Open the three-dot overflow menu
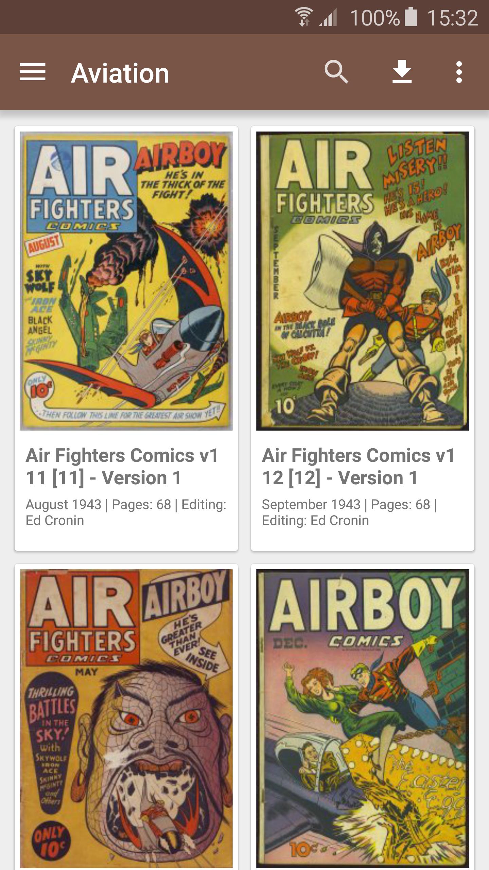489x870 pixels. pyautogui.click(x=459, y=72)
